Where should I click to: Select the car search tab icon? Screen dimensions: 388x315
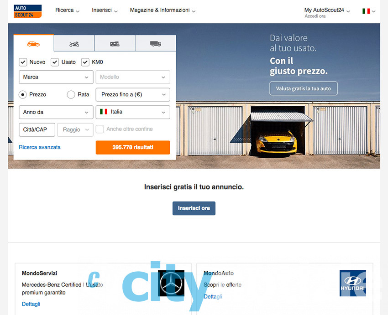pos(33,44)
